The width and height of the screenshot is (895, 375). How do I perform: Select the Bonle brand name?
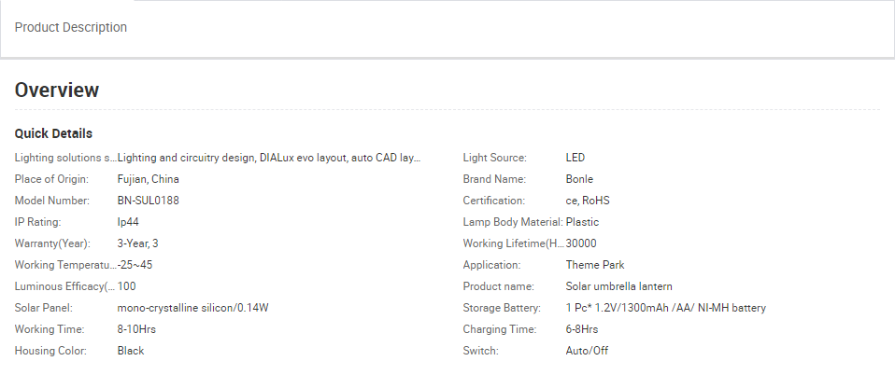(x=579, y=179)
